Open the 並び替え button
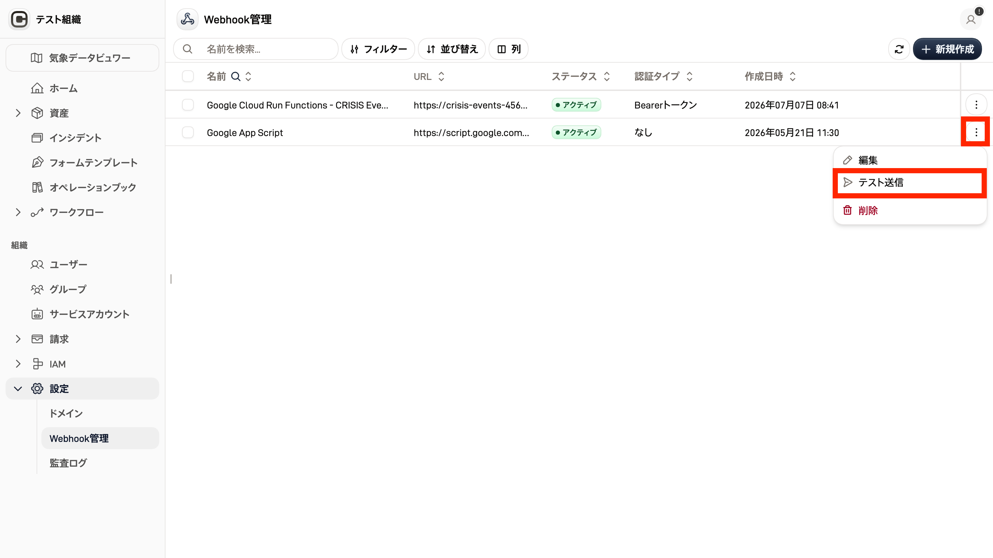This screenshot has height=558, width=993. tap(452, 49)
